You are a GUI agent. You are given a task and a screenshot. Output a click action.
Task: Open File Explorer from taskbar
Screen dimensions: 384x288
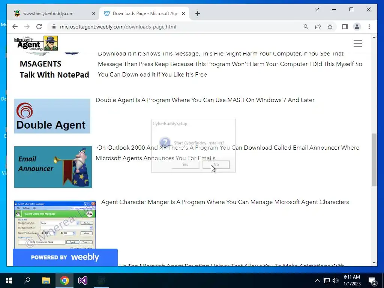click(x=46, y=280)
